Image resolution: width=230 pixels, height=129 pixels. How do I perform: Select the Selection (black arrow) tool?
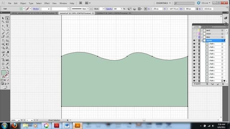tap(3, 18)
